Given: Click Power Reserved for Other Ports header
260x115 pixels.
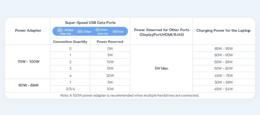Looking at the screenshot, I should pos(162,32).
